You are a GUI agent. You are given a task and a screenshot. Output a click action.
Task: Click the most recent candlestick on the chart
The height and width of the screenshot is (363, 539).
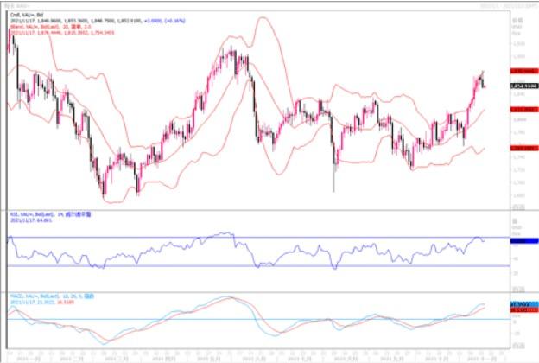tap(483, 84)
